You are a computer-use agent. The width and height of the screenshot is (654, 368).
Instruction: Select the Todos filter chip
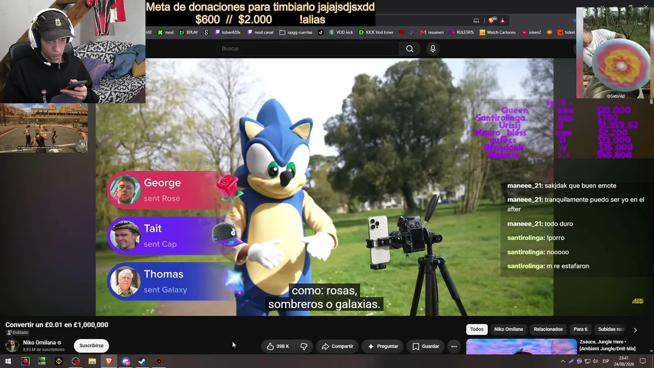pyautogui.click(x=477, y=329)
